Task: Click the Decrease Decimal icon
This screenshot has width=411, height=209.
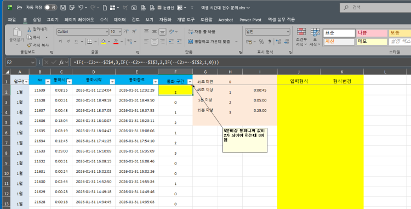Action: point(287,42)
